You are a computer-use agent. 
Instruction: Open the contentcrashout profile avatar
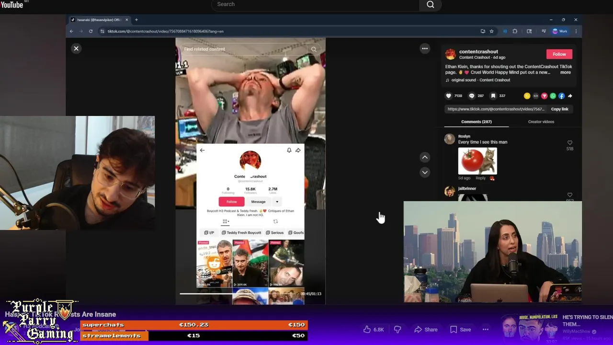(x=450, y=54)
